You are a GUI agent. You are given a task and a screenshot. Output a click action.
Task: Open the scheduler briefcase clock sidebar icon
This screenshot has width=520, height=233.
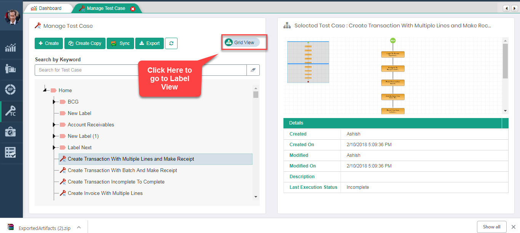(x=10, y=132)
